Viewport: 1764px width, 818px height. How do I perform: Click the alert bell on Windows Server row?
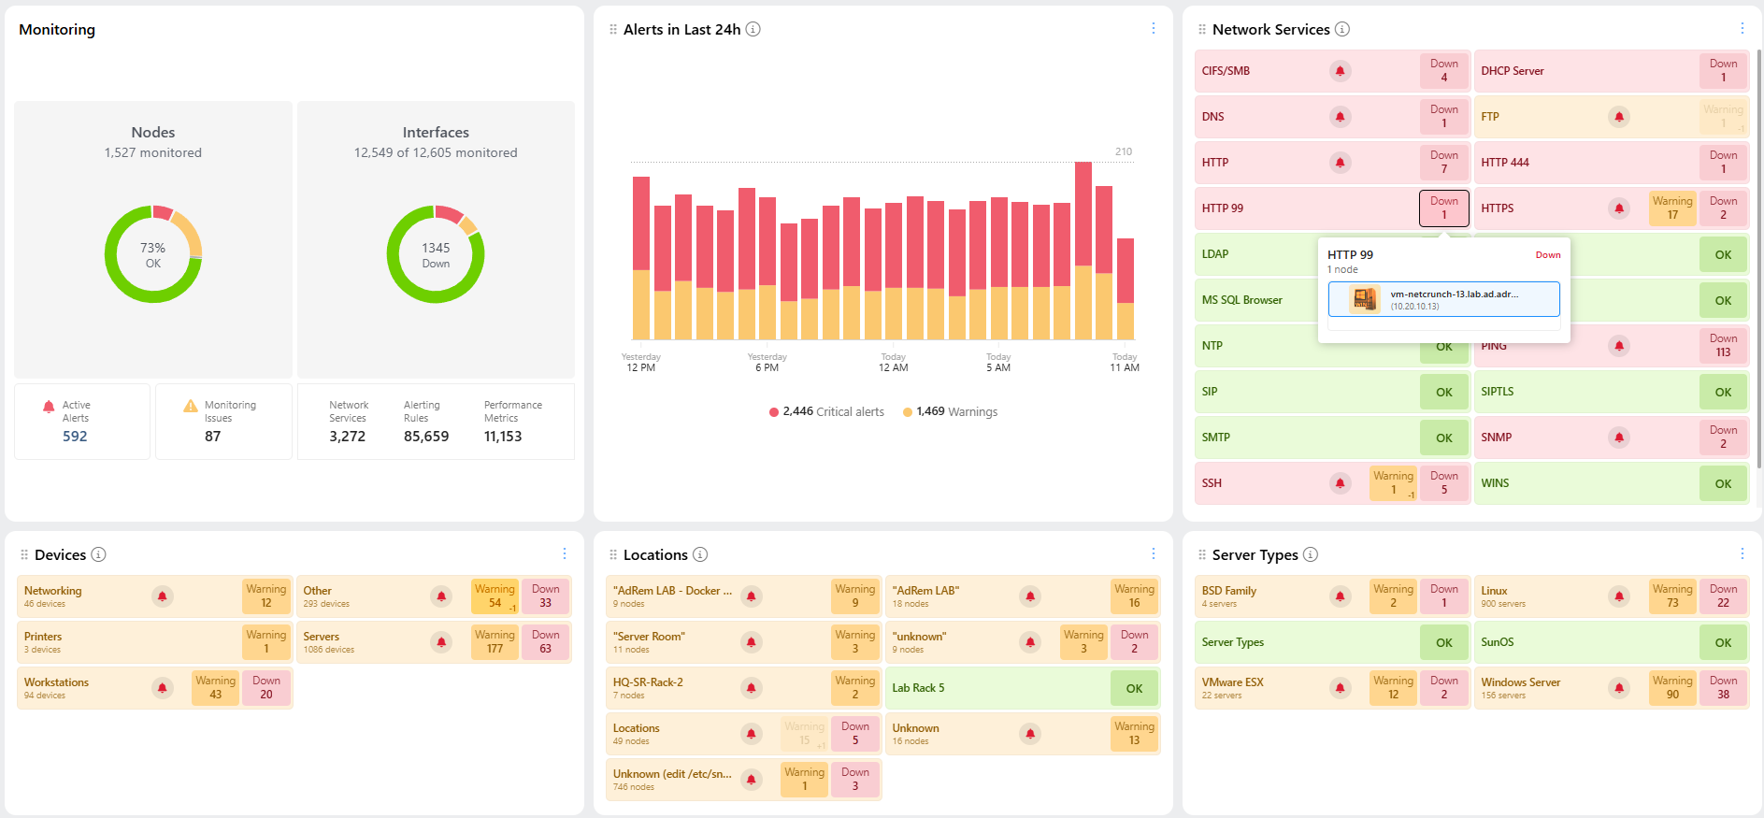click(1619, 688)
